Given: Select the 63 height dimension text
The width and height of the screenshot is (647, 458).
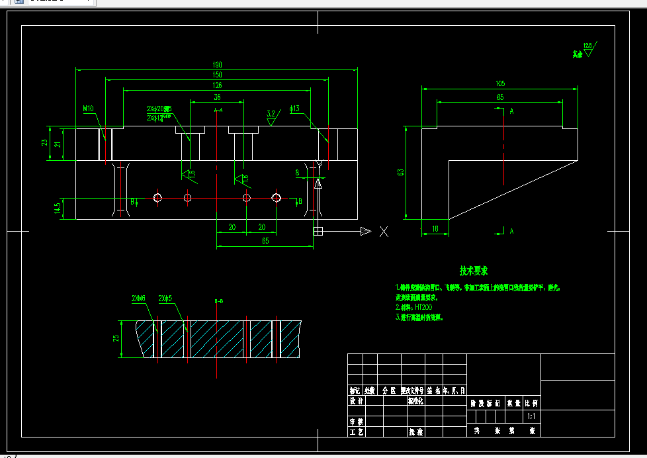Looking at the screenshot, I should pyautogui.click(x=400, y=172).
